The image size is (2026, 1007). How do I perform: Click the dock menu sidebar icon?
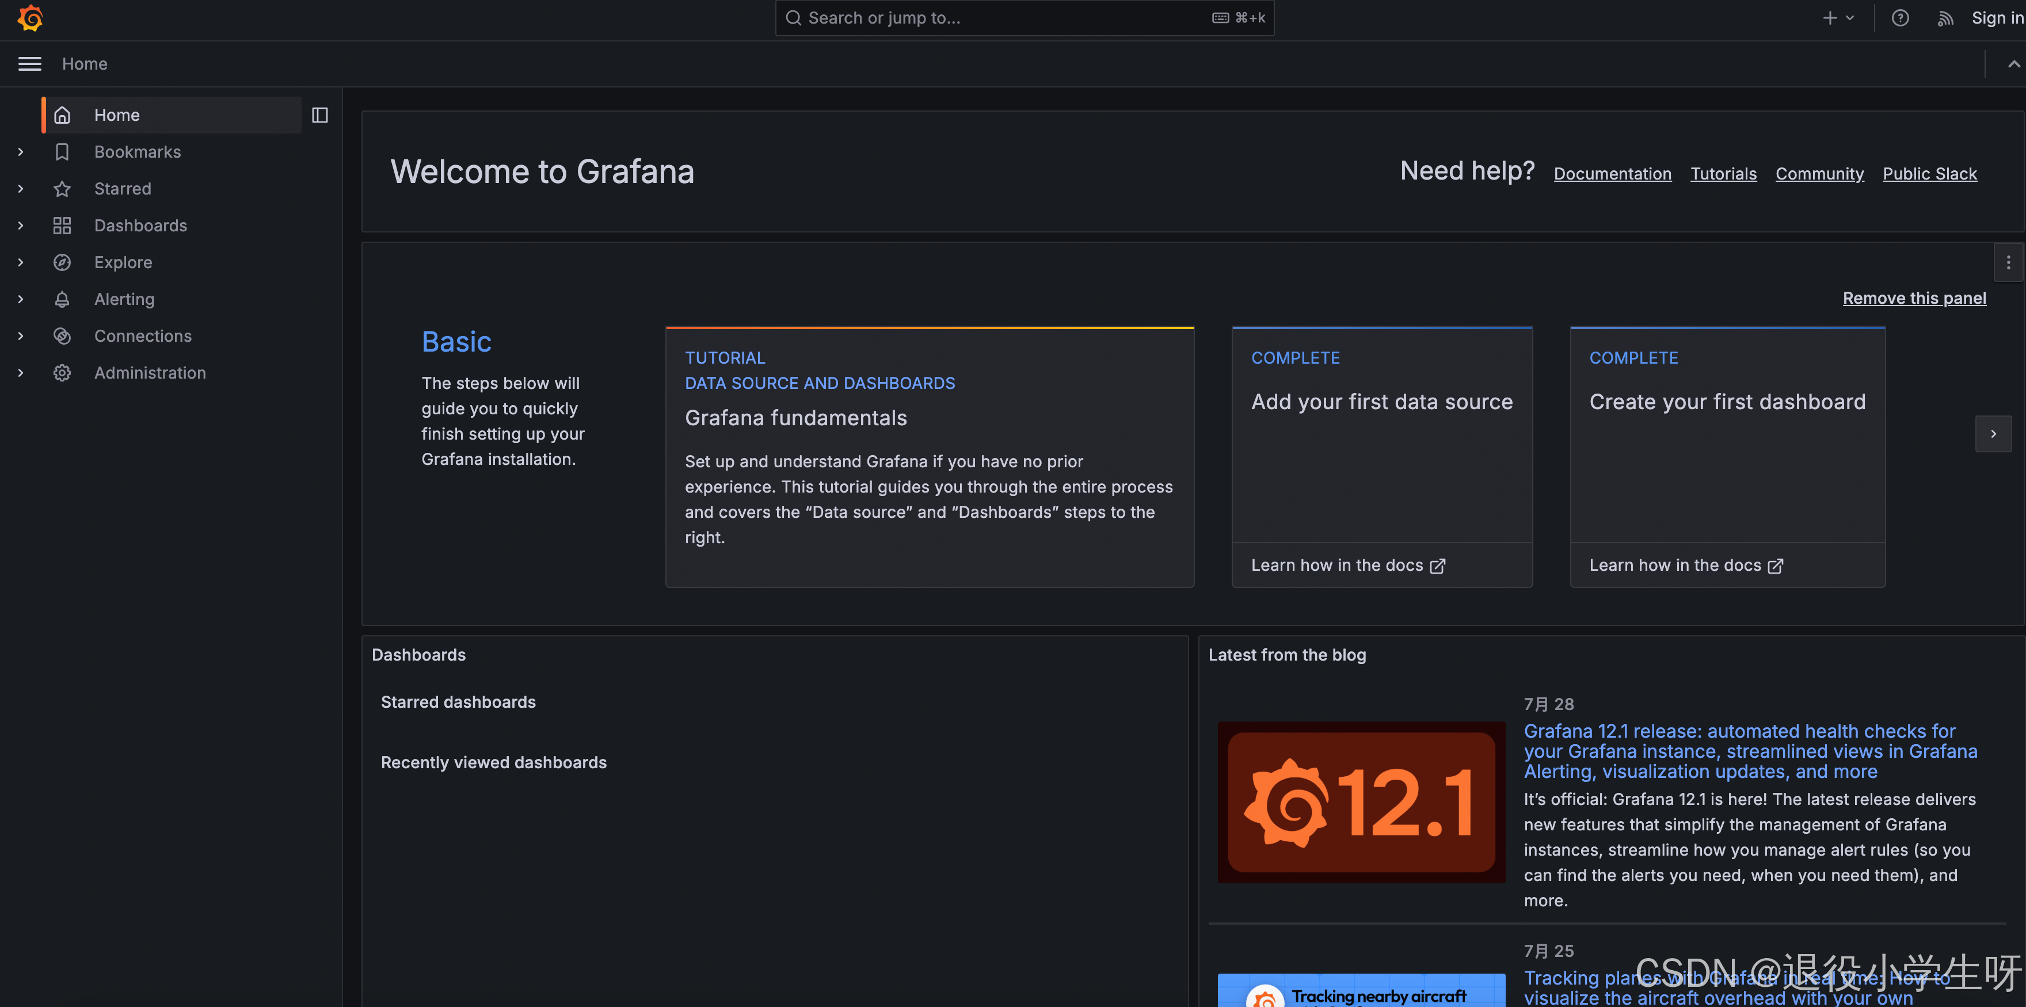coord(319,115)
